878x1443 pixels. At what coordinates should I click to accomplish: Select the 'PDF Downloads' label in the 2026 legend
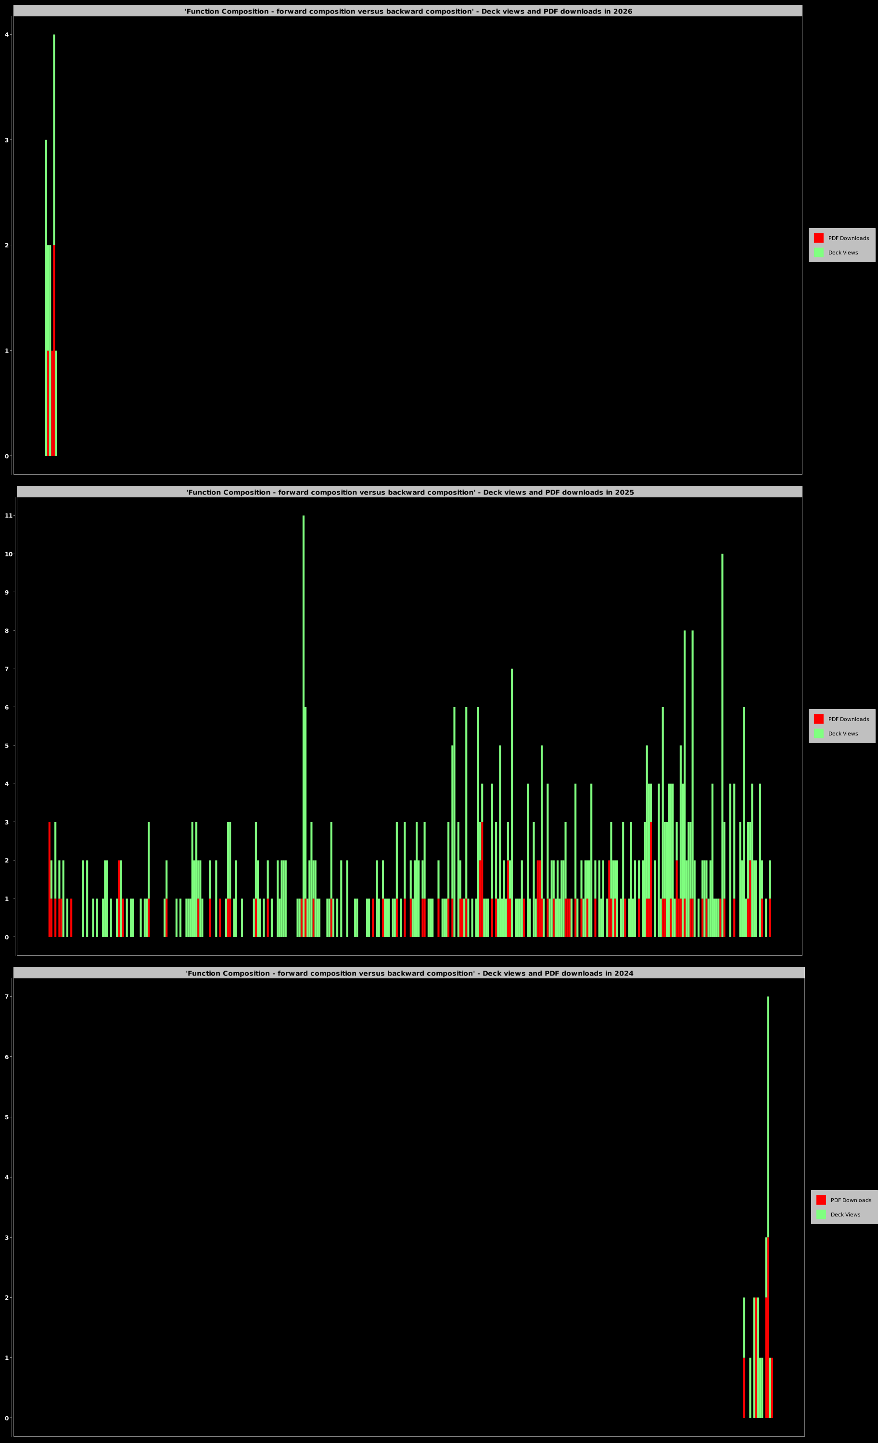pos(848,239)
